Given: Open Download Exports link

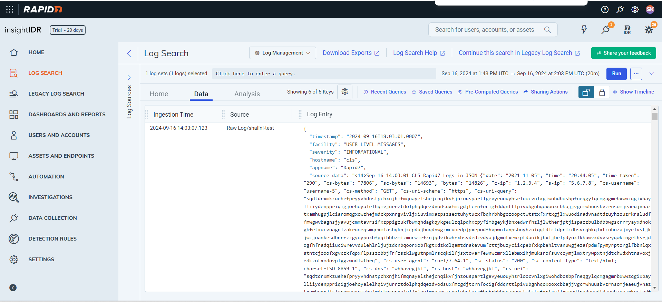Looking at the screenshot, I should click(351, 53).
